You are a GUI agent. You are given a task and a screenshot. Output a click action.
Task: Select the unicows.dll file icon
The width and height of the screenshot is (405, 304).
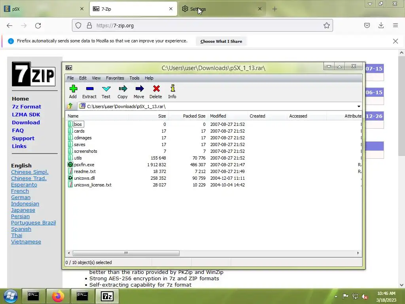[70, 178]
